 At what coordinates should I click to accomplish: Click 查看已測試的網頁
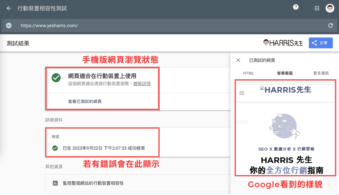pyautogui.click(x=85, y=101)
